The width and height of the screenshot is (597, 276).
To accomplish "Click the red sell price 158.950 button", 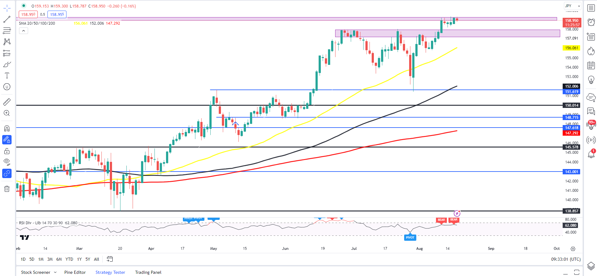I will pos(28,14).
